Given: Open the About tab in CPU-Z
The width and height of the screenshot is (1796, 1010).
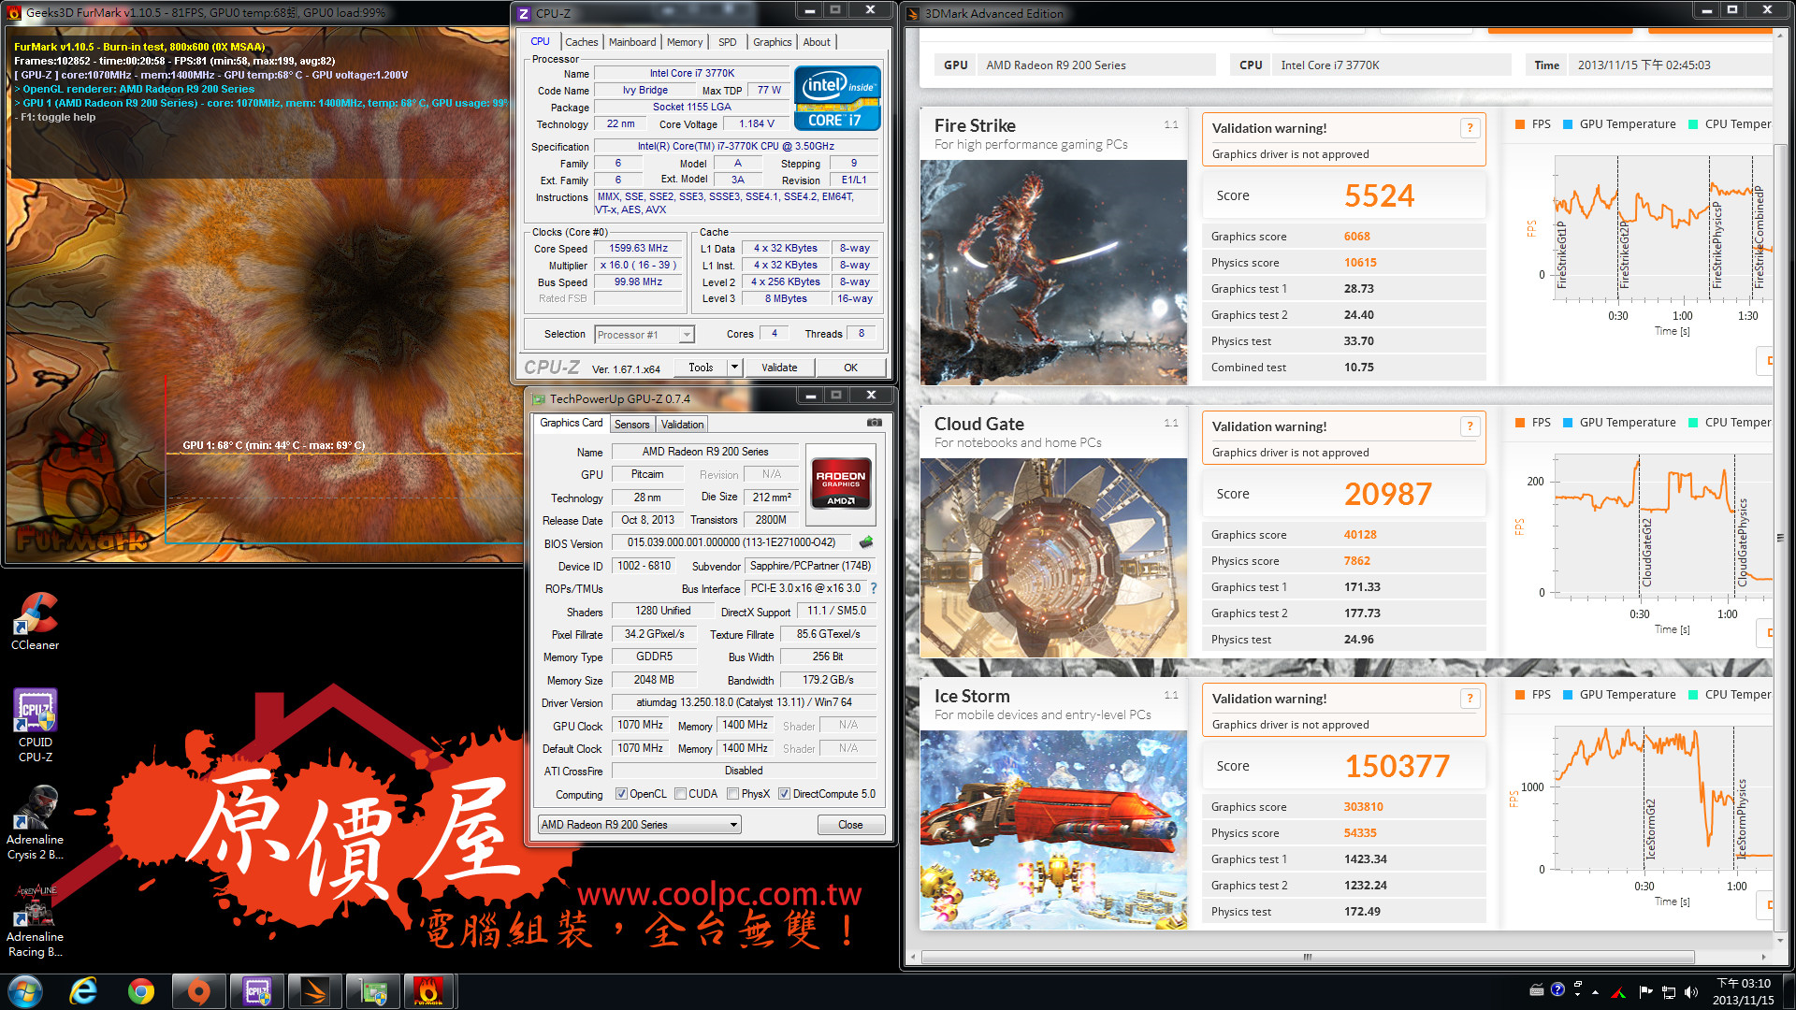Looking at the screenshot, I should click(x=817, y=42).
